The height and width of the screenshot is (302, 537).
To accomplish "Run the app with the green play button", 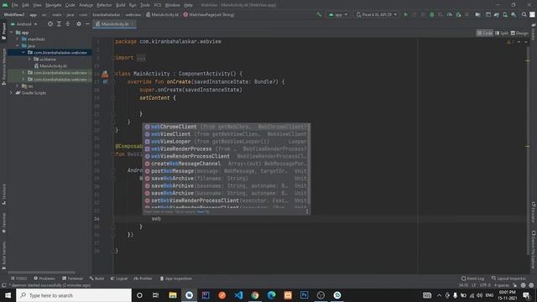I will tap(406, 15).
